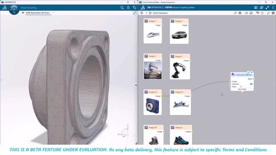Select the Image.14 node header
276x155 pixels.
154,127
